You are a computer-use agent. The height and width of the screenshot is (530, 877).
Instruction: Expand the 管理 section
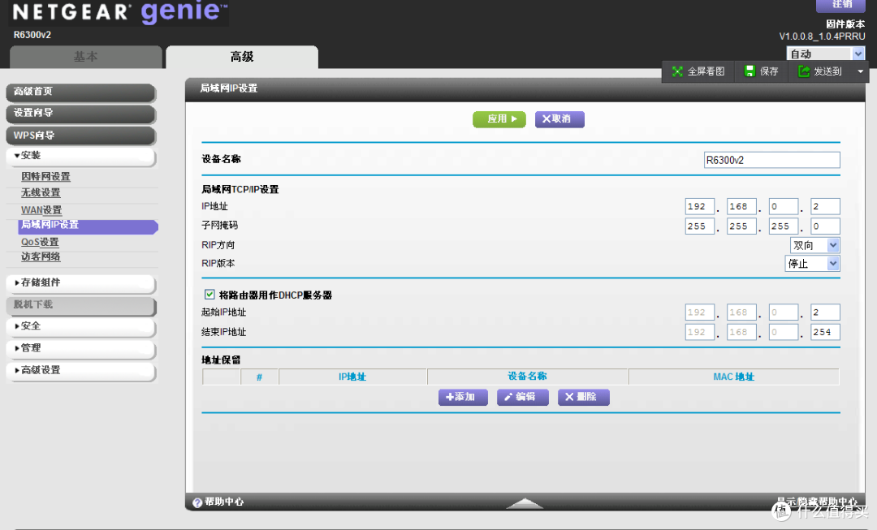click(81, 348)
